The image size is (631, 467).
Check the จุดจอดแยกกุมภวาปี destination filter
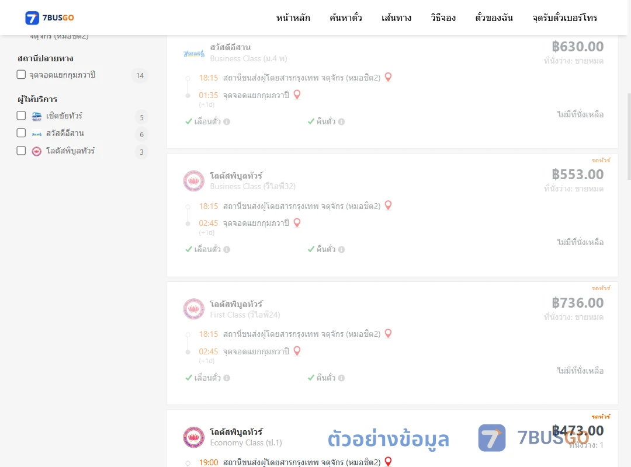(21, 74)
